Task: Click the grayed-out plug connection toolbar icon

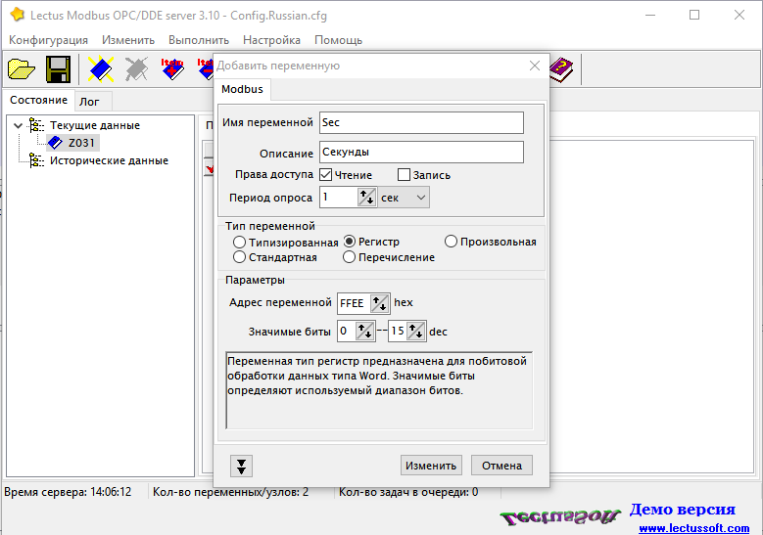Action: 137,68
